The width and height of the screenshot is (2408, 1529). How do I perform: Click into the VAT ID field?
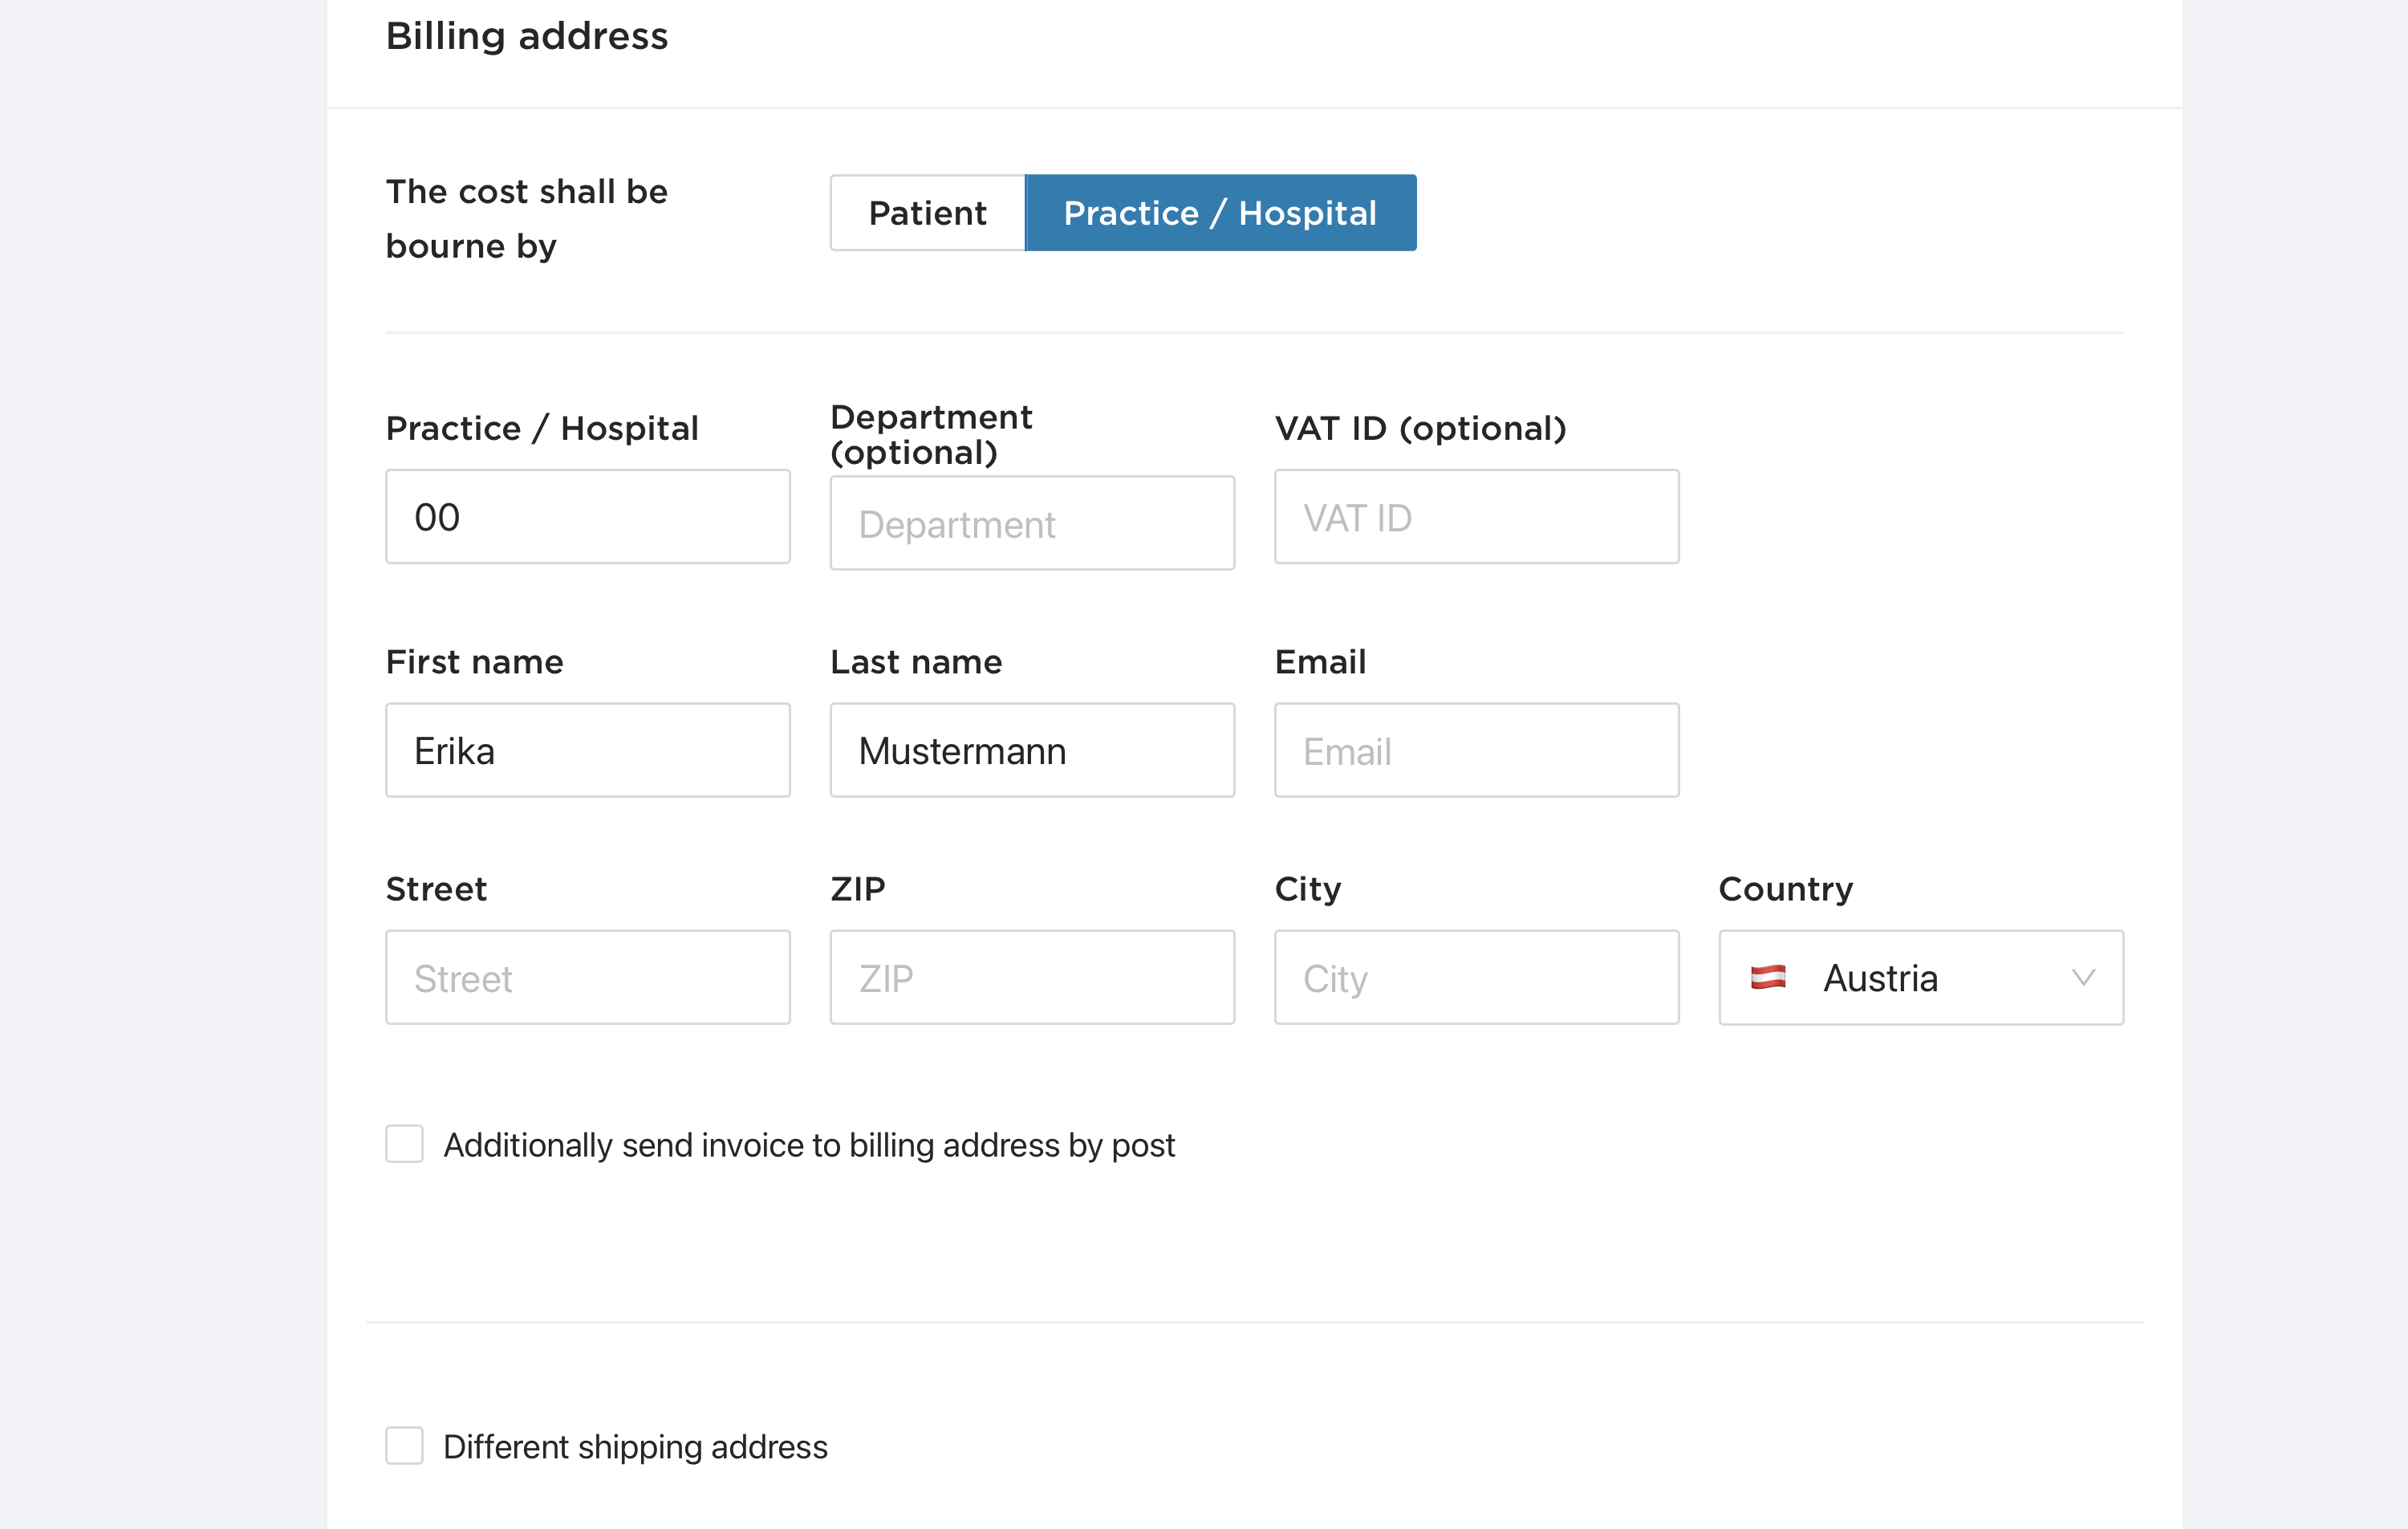[1476, 517]
